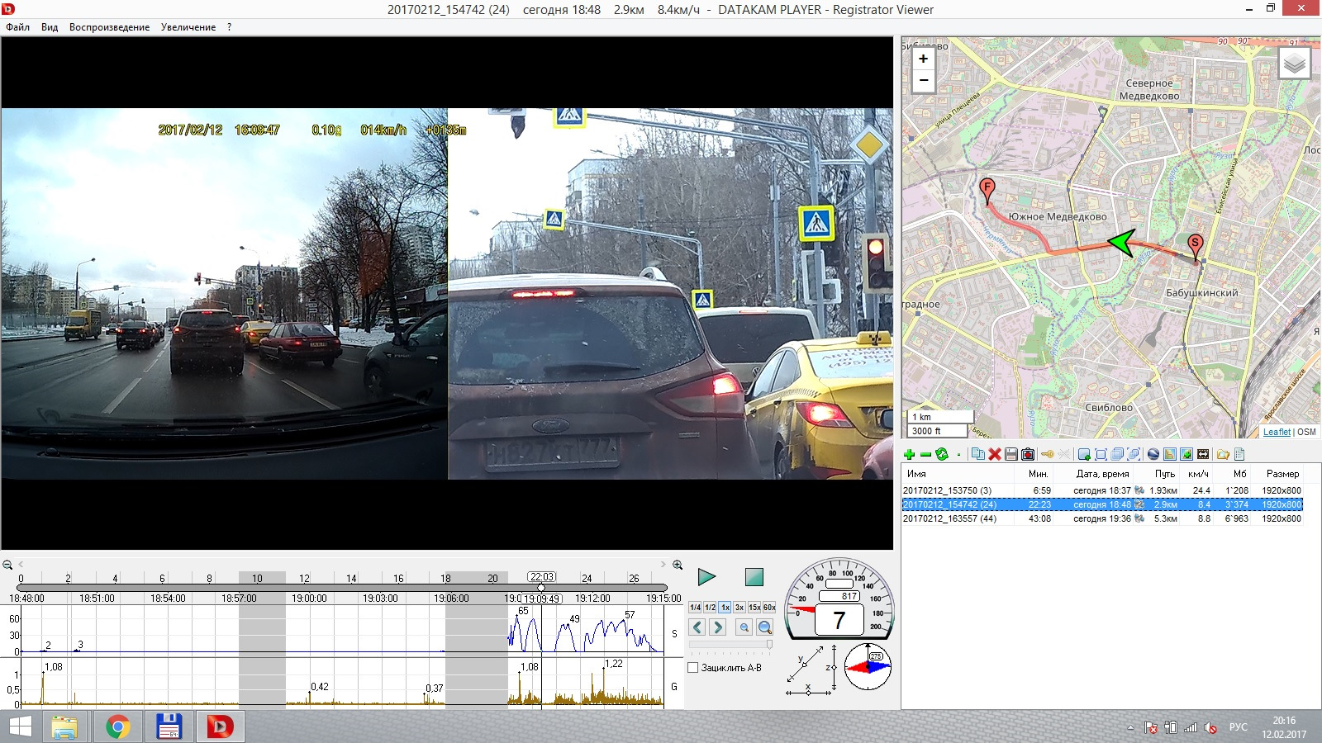Open the Вид menu
The image size is (1322, 743).
[50, 27]
